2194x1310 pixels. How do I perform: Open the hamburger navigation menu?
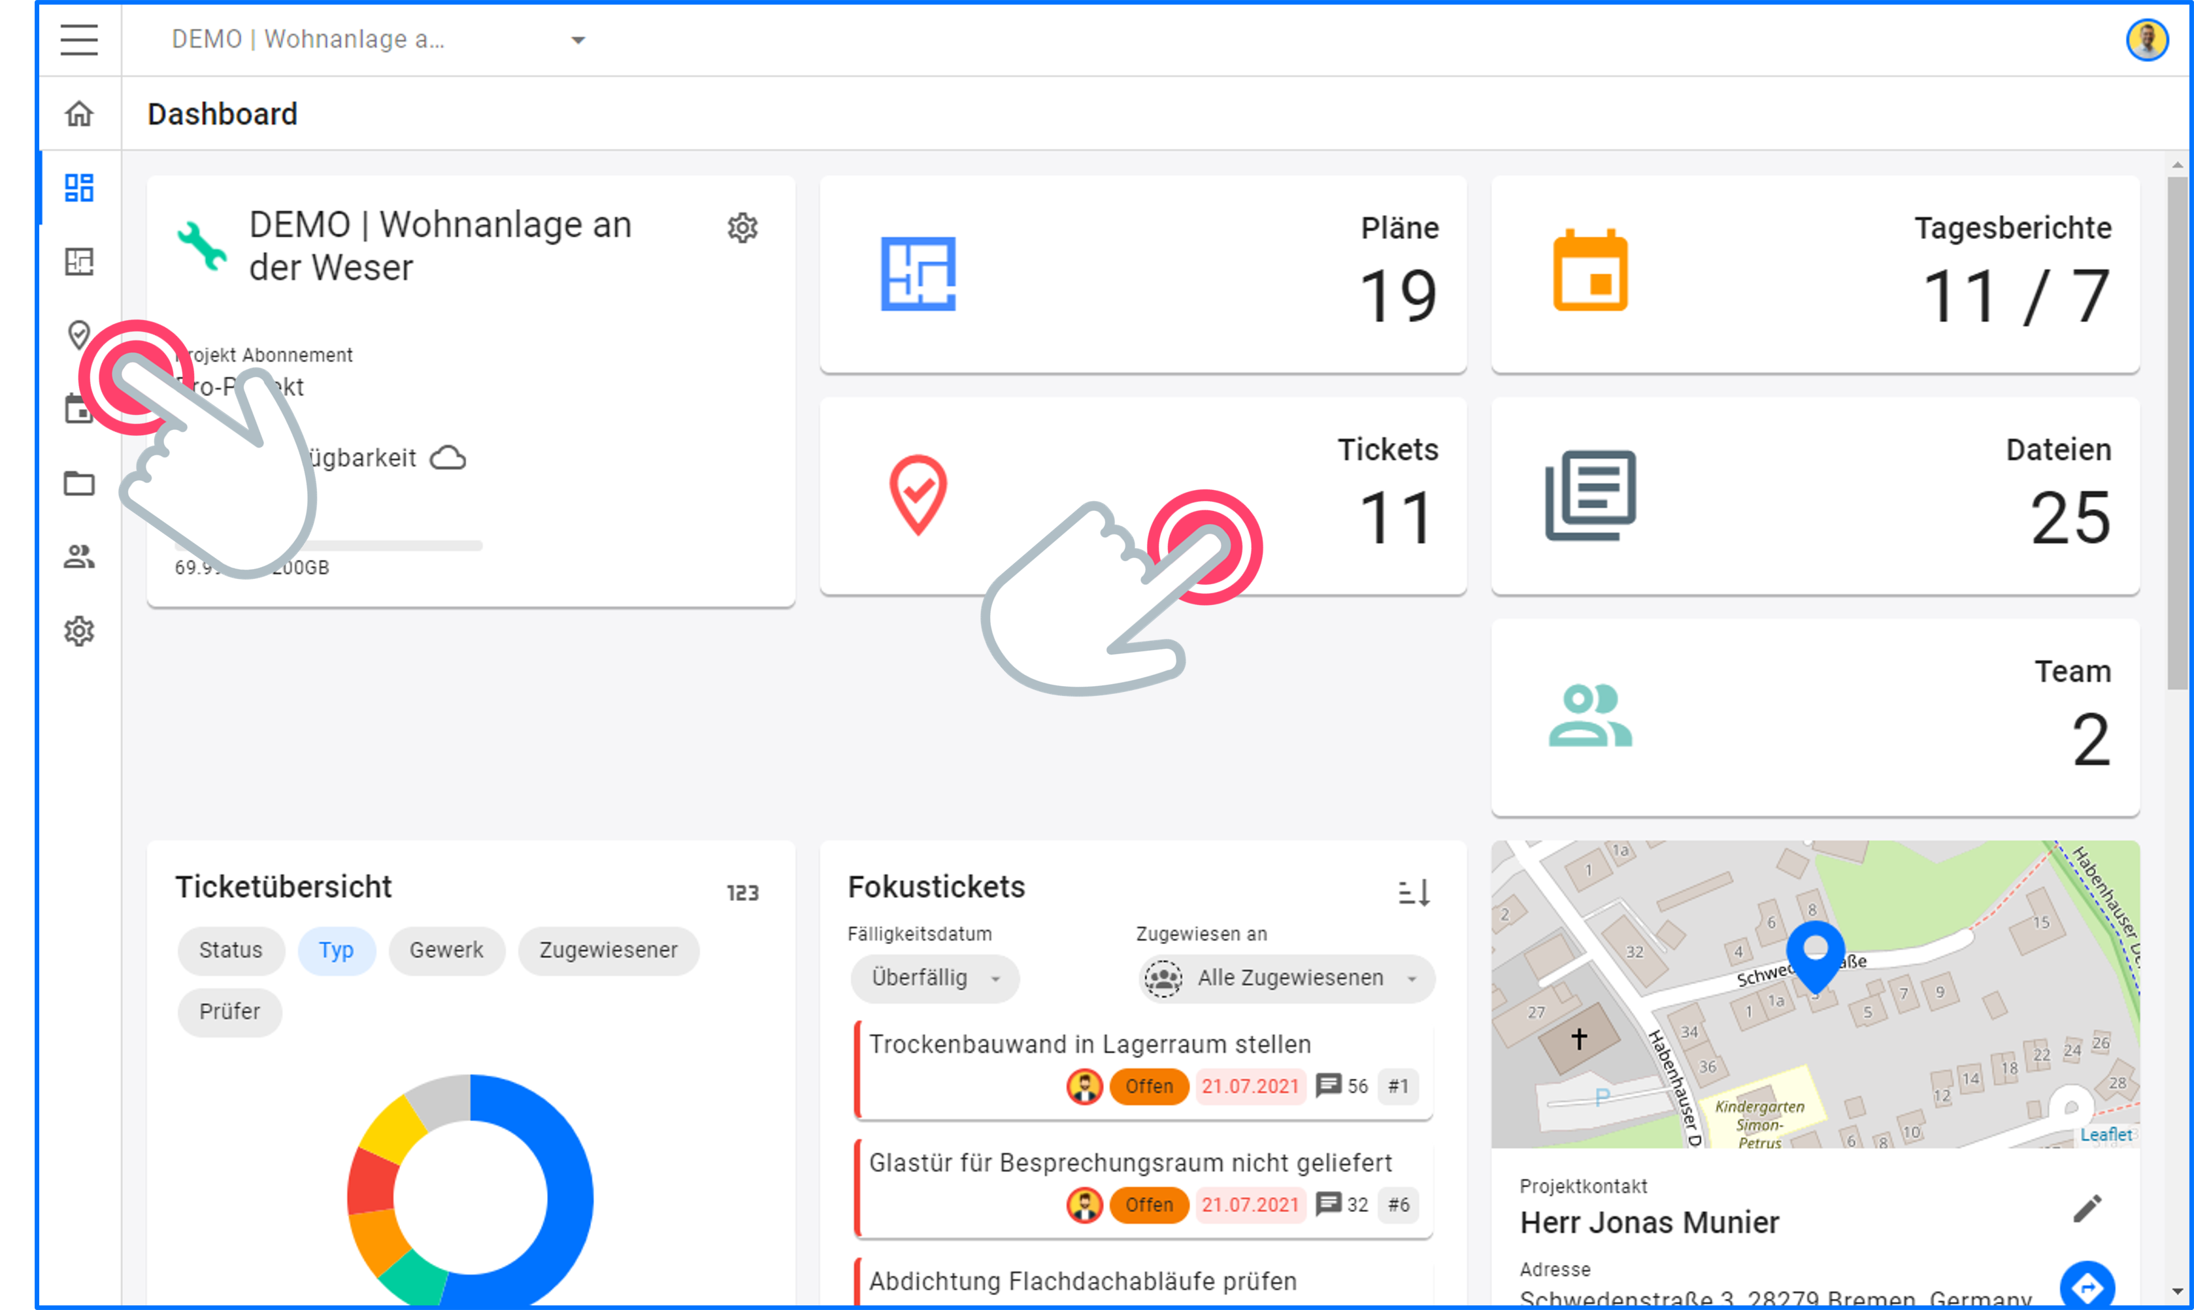pos(78,40)
